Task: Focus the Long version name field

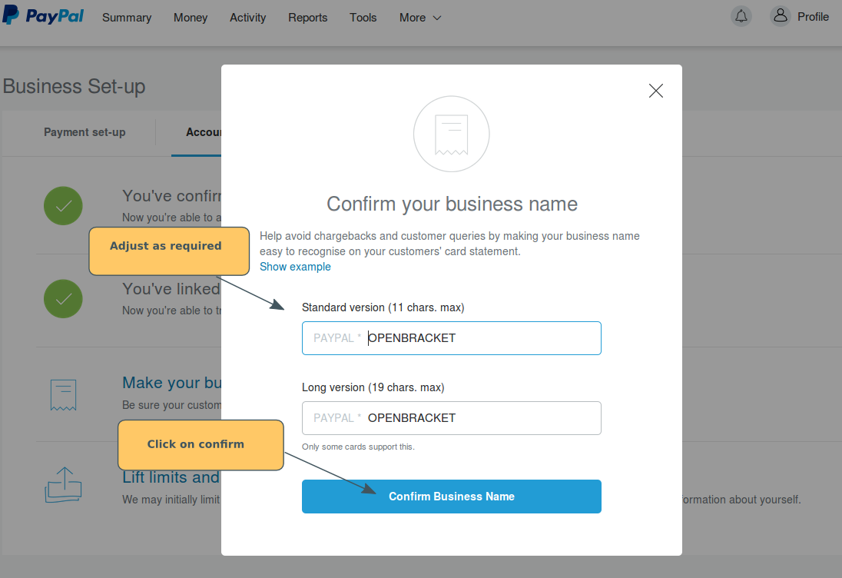Action: (452, 418)
